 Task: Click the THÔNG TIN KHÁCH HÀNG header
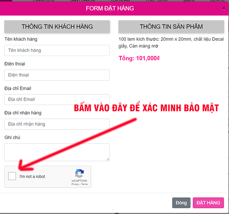click(57, 27)
